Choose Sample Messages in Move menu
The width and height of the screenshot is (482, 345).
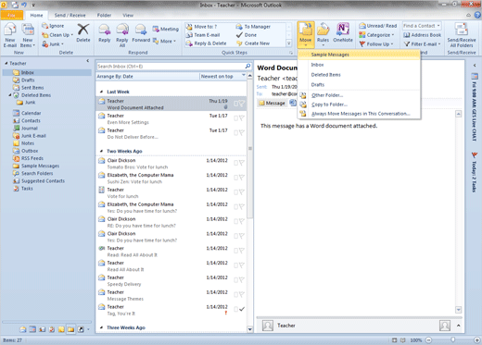click(x=359, y=55)
